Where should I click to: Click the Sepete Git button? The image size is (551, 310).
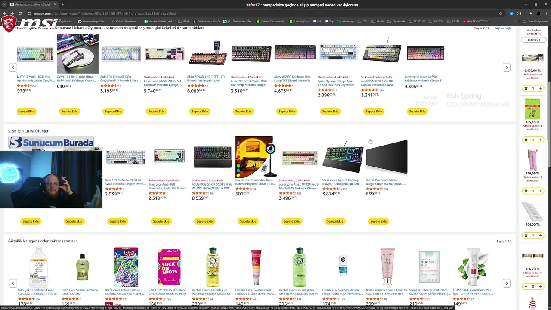534,40
